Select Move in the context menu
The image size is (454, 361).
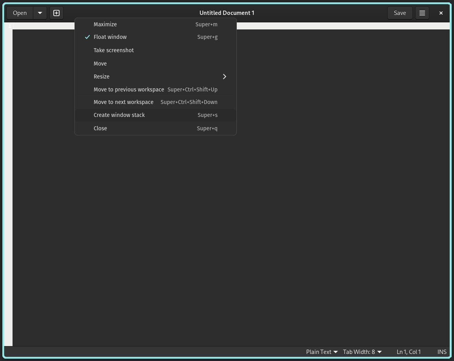pos(100,63)
